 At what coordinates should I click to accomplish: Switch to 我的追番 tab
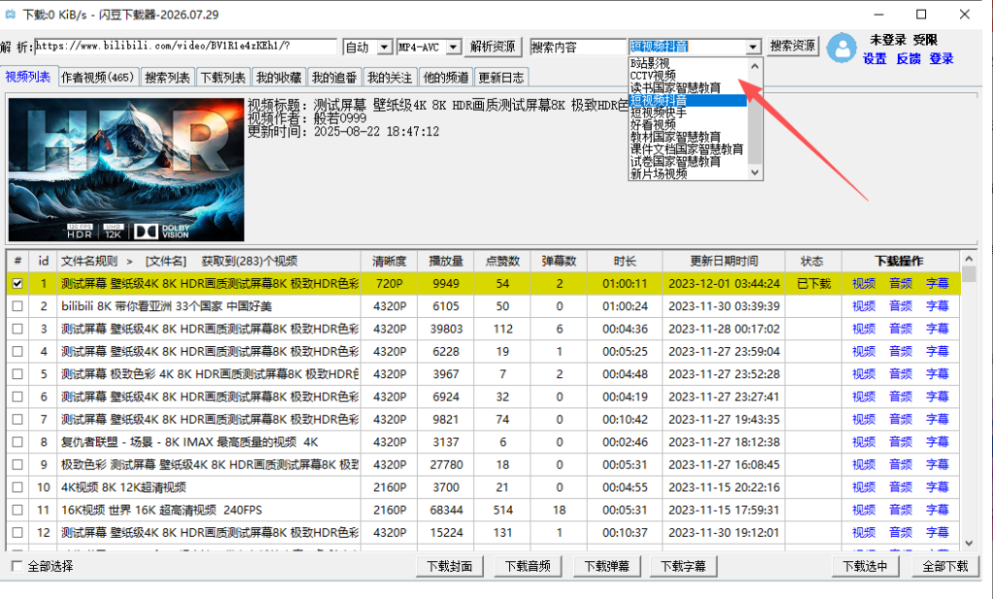tap(335, 78)
